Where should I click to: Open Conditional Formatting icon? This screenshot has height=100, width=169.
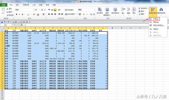point(100,10)
